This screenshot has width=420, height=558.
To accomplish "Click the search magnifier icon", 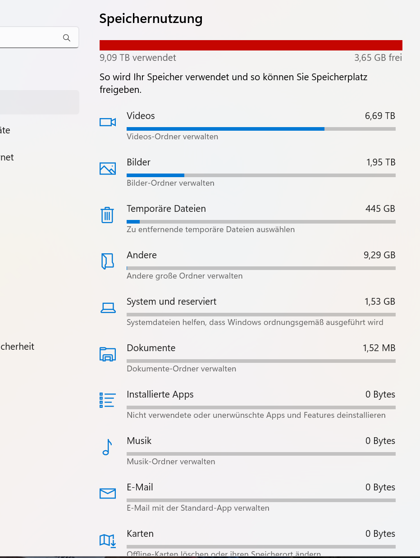I will pos(67,38).
